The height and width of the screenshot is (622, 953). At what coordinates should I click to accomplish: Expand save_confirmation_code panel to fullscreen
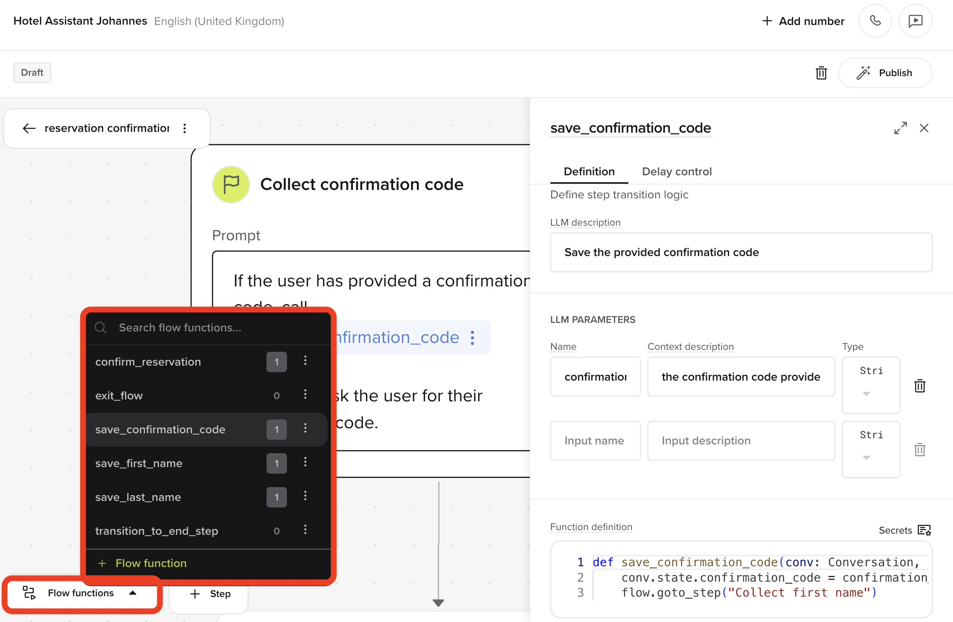pos(901,128)
